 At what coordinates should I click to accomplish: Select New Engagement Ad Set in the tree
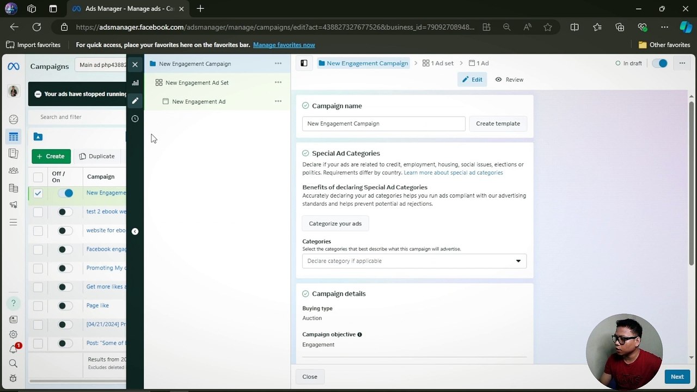pyautogui.click(x=197, y=83)
